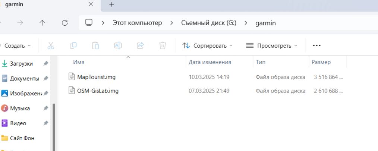Unpin Документы using its pin icon
The width and height of the screenshot is (378, 151).
click(x=45, y=78)
